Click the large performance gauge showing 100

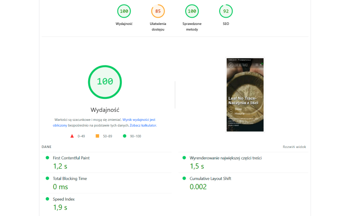(105, 82)
